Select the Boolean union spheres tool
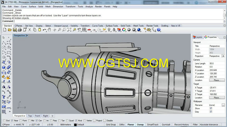Image resolution: width=227 pixels, height=127 pixels. tap(9, 67)
